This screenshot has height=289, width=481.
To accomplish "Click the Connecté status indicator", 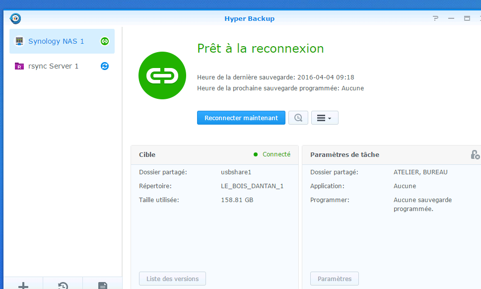I will (x=272, y=154).
